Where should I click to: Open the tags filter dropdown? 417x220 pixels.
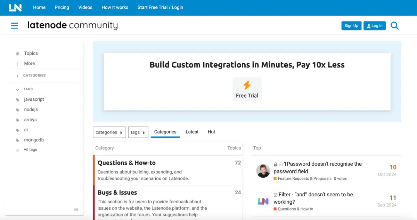click(138, 132)
